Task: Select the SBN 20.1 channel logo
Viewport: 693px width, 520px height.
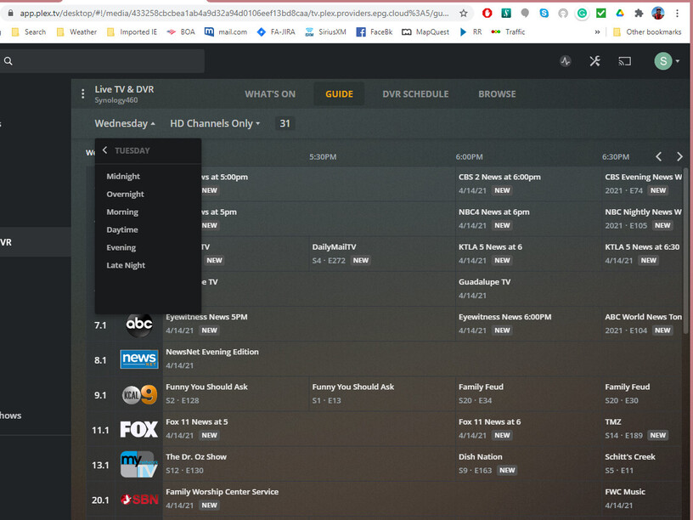Action: 138,500
